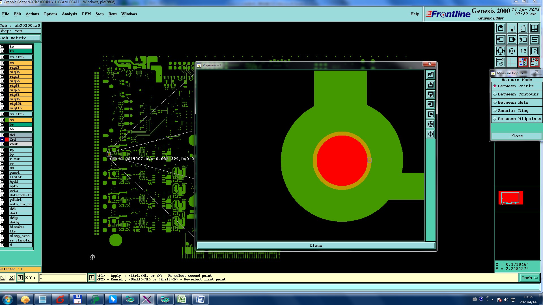
Task: Select the Annular Ring measure mode
Action: coord(513,111)
